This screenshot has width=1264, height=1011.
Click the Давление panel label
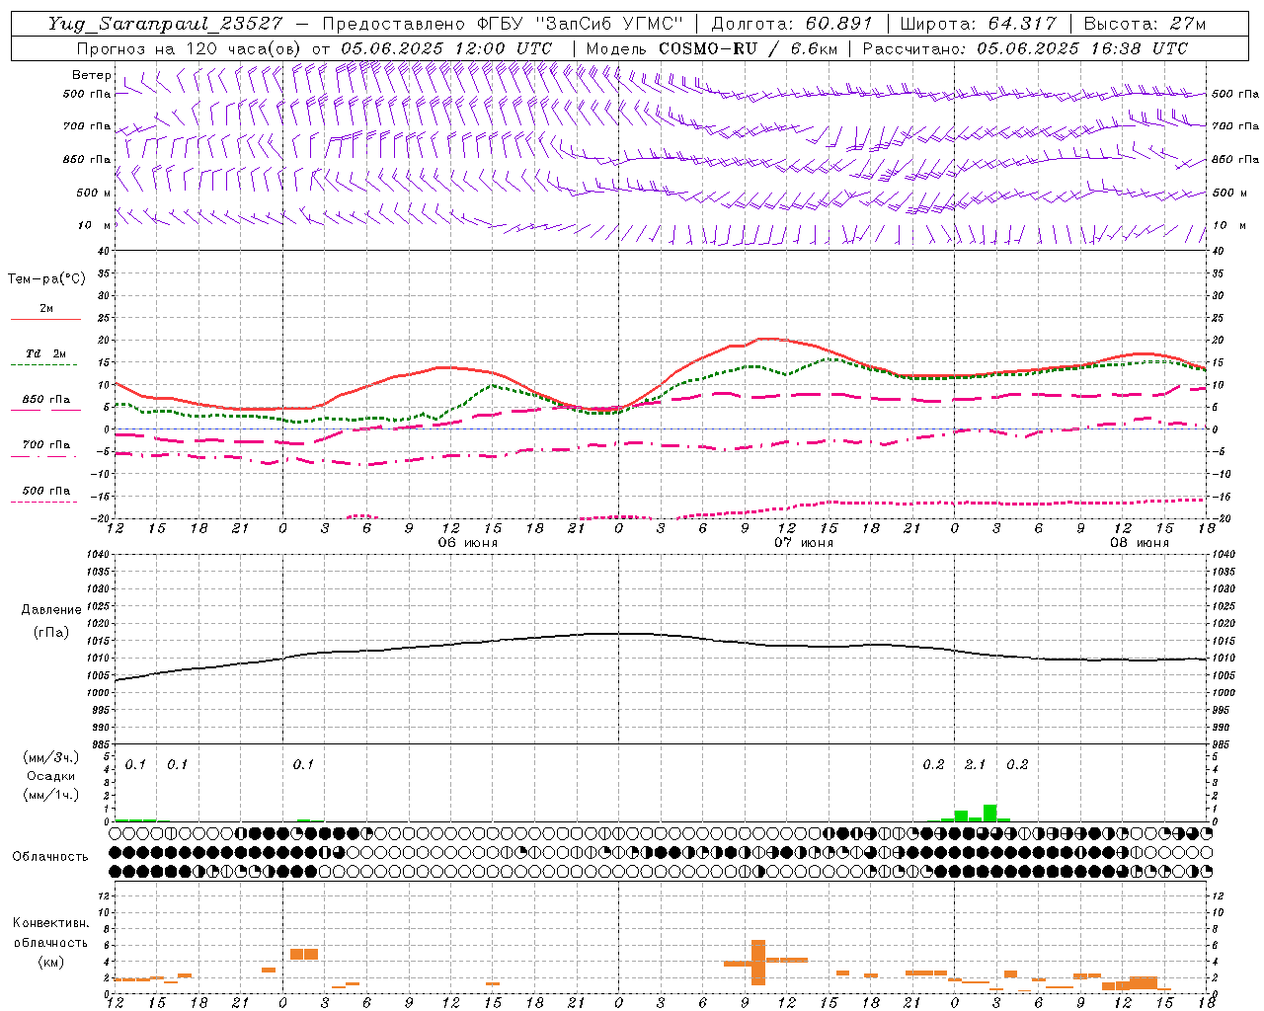pyautogui.click(x=51, y=610)
